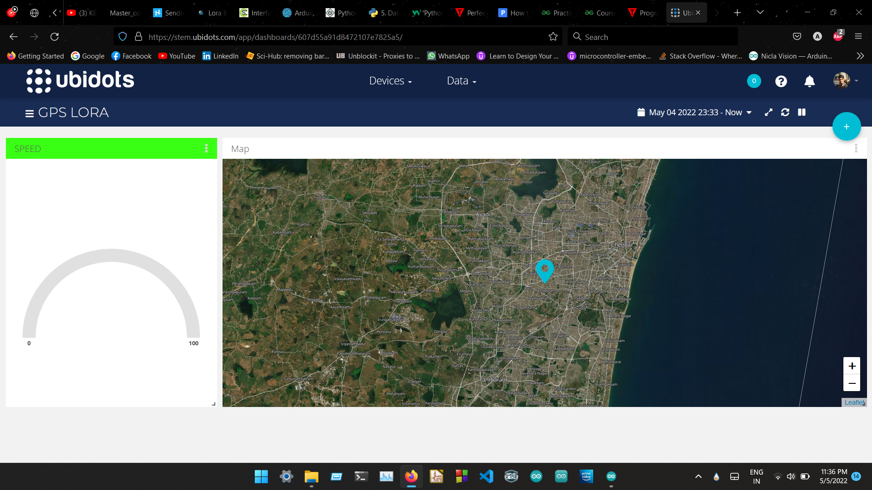Viewport: 872px width, 490px height.
Task: Open the user profile avatar
Action: (x=842, y=81)
